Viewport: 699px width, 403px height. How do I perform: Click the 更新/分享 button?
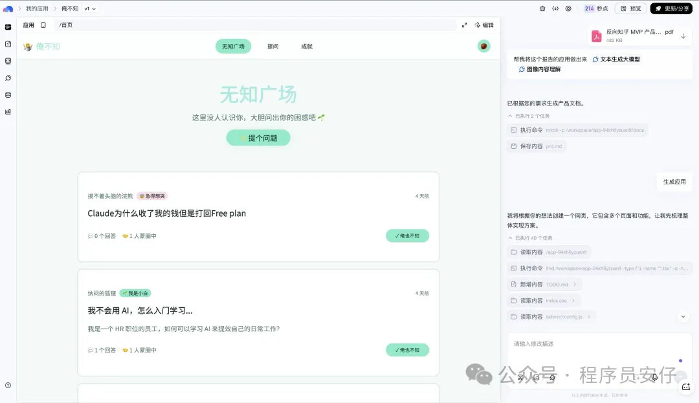click(671, 8)
